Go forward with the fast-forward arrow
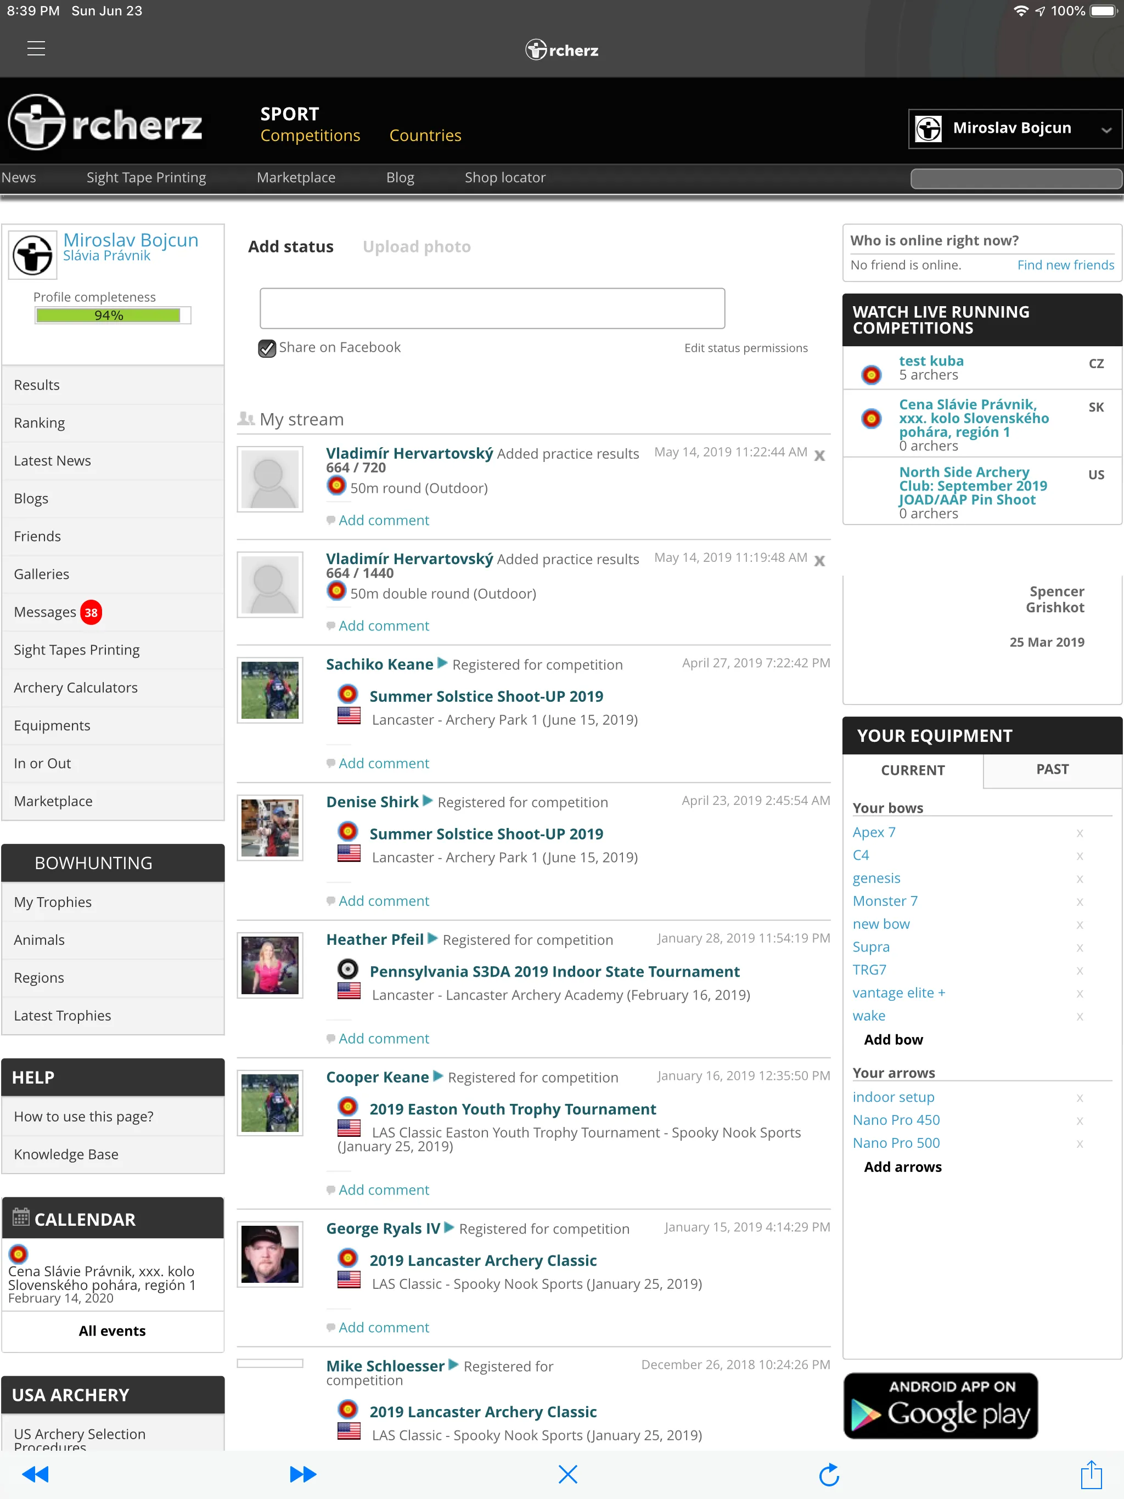The width and height of the screenshot is (1124, 1499). (302, 1474)
